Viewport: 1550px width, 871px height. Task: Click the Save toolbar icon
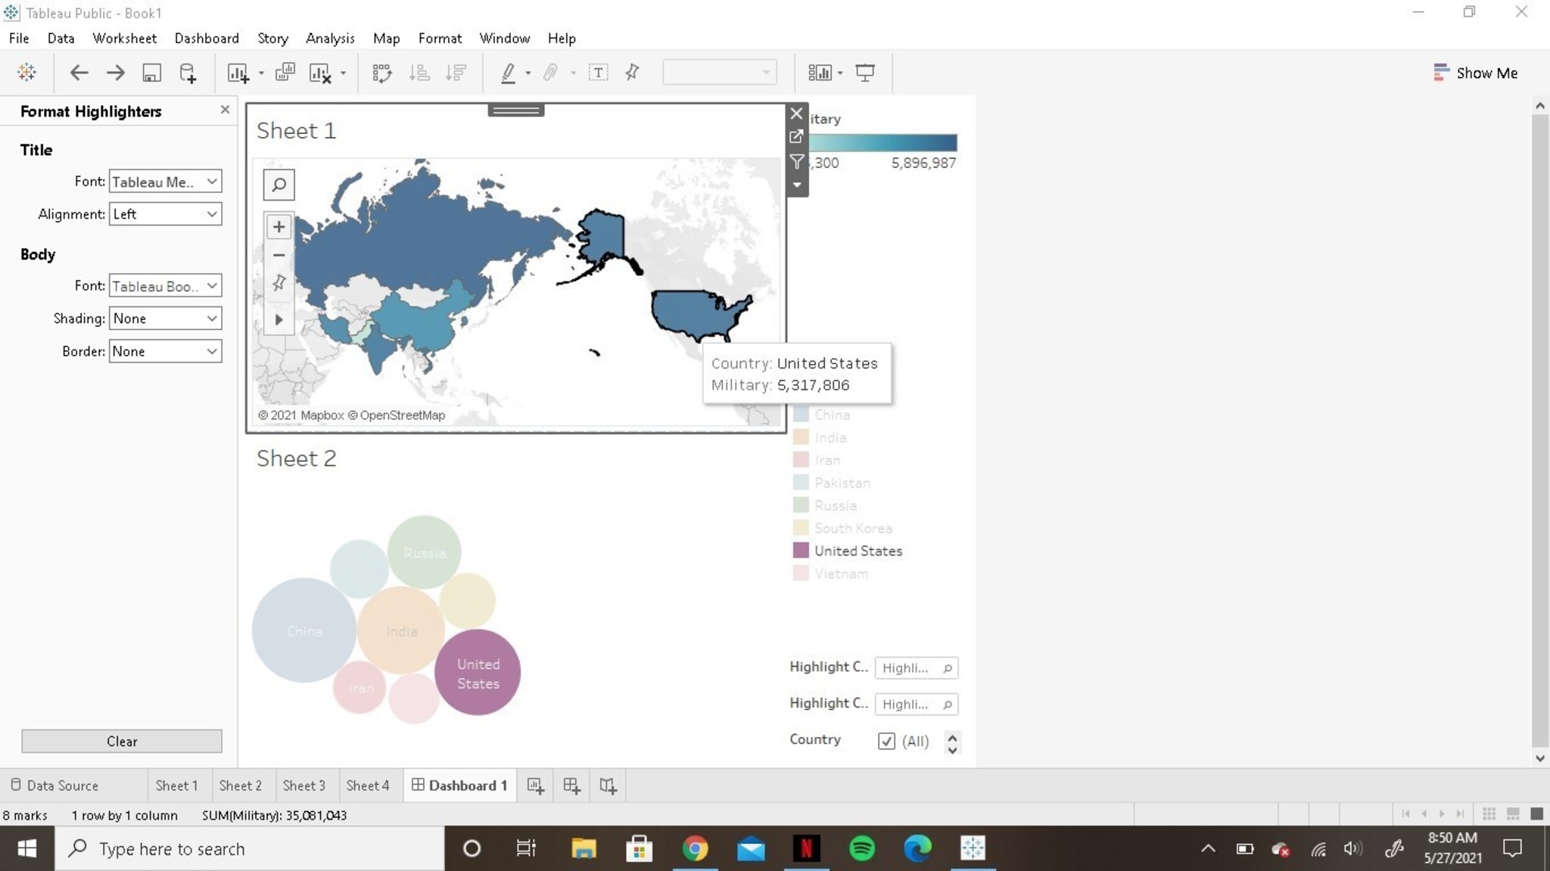coord(151,73)
